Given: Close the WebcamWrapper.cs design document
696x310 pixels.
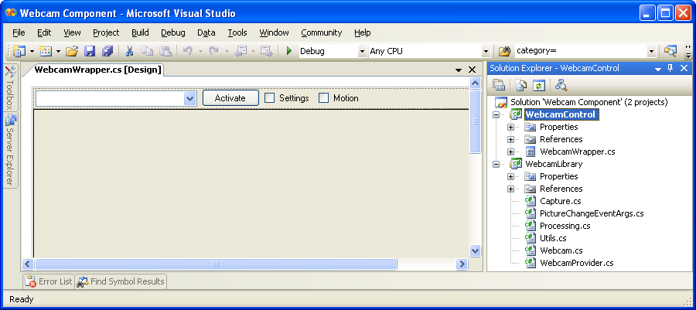Looking at the screenshot, I should 472,70.
